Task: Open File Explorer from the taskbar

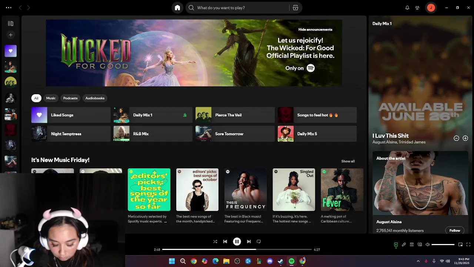Action: 226,261
